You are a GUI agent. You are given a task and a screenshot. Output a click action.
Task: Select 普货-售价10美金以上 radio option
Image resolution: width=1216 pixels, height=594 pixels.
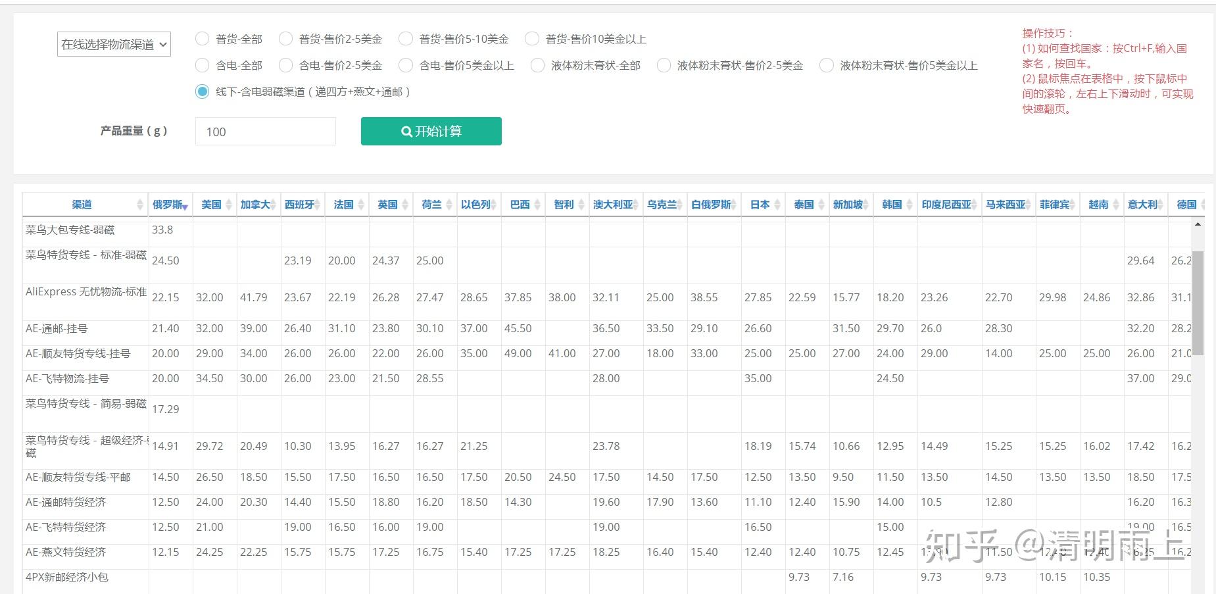(532, 39)
